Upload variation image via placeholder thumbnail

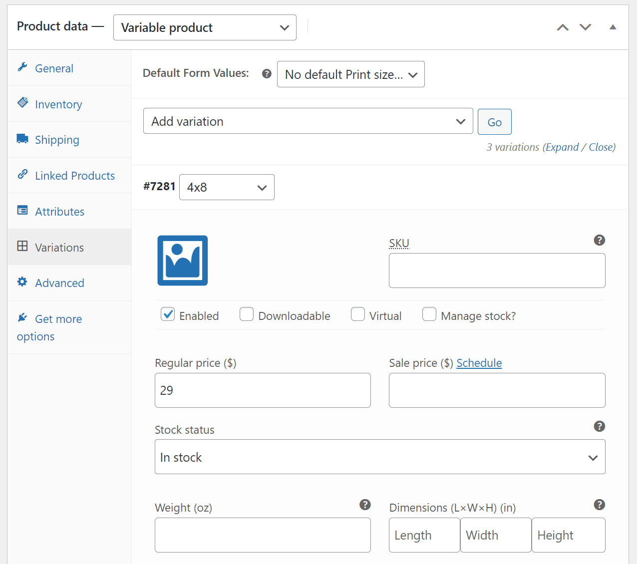pyautogui.click(x=183, y=261)
